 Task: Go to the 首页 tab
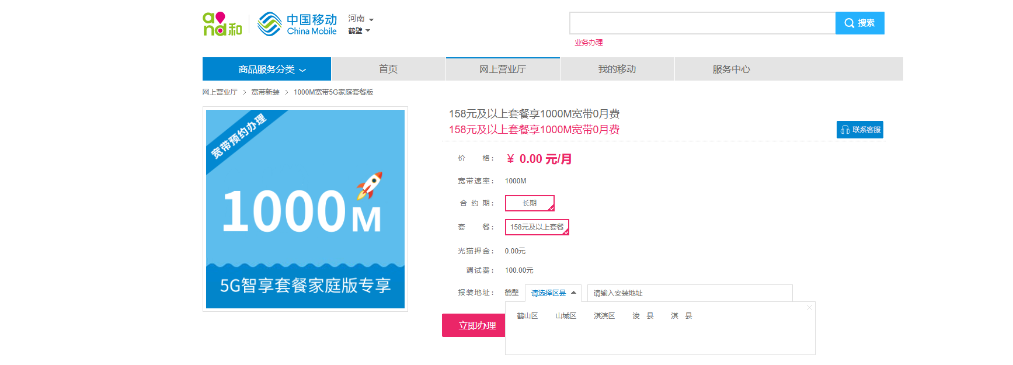click(388, 69)
